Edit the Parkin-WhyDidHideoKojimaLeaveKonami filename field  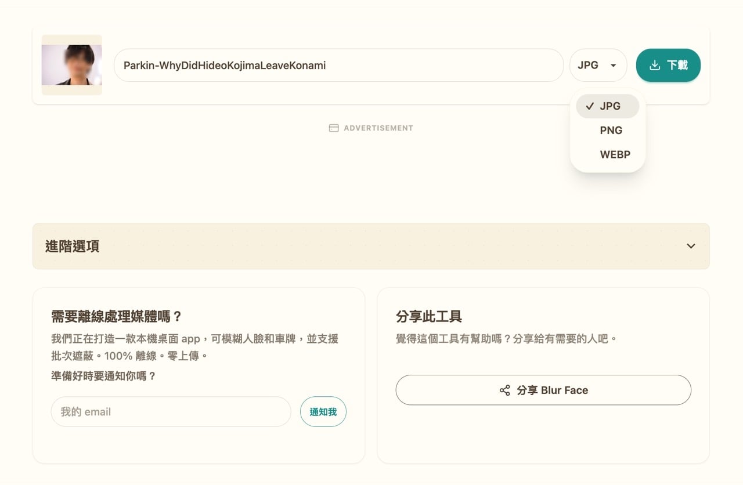pos(338,65)
